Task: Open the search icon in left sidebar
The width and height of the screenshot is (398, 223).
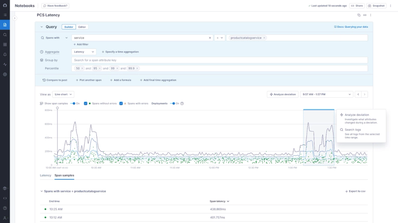Action: 5,35
